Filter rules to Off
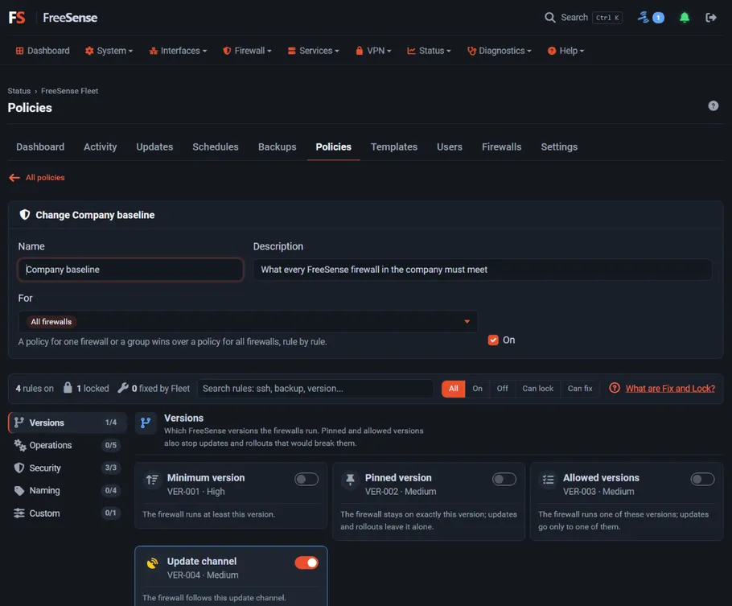The height and width of the screenshot is (606, 732). (502, 388)
